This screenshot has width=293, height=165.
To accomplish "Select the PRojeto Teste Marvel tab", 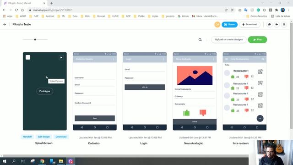I will tap(24, 3).
